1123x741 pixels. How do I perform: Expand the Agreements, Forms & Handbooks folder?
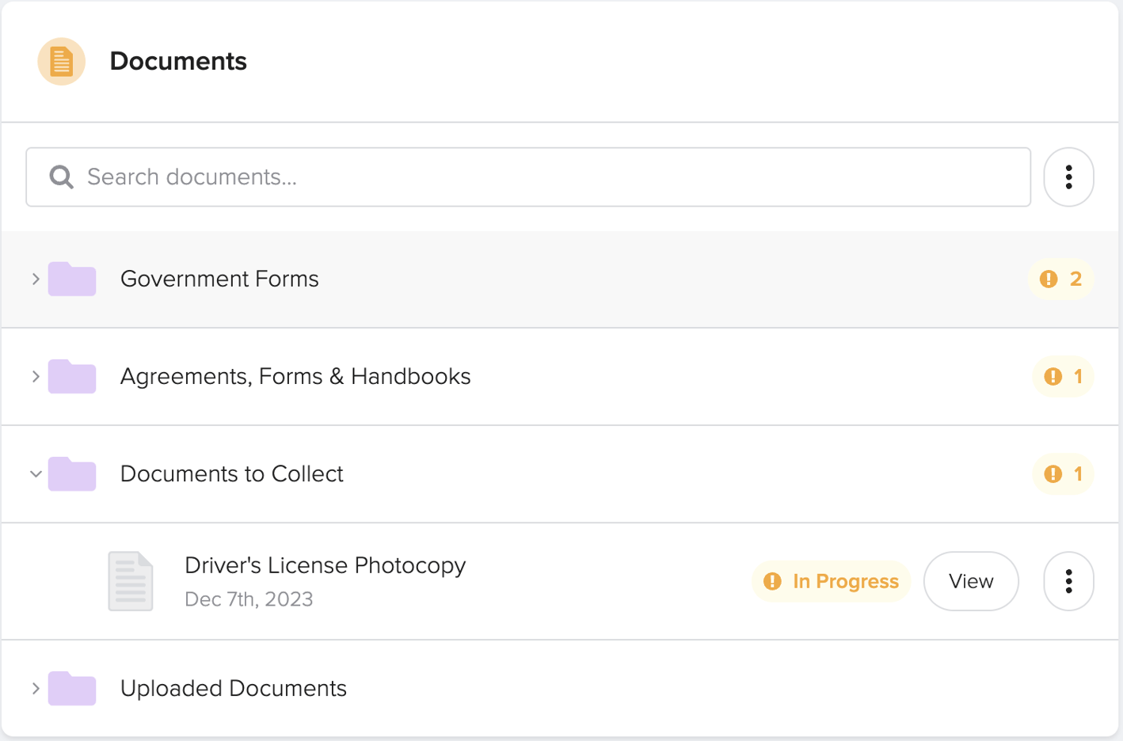35,376
